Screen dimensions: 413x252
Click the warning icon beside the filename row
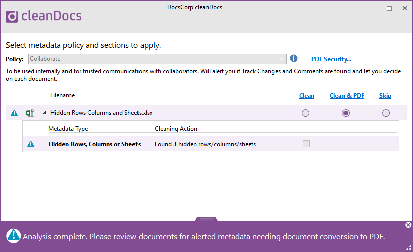click(x=14, y=113)
